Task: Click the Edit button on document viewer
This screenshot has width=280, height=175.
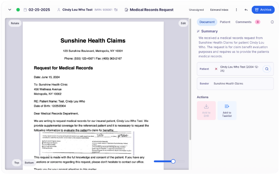Action: pyautogui.click(x=183, y=23)
